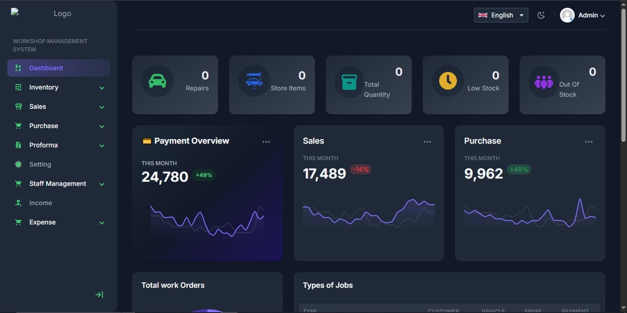Click the Admin profile avatar

(567, 15)
